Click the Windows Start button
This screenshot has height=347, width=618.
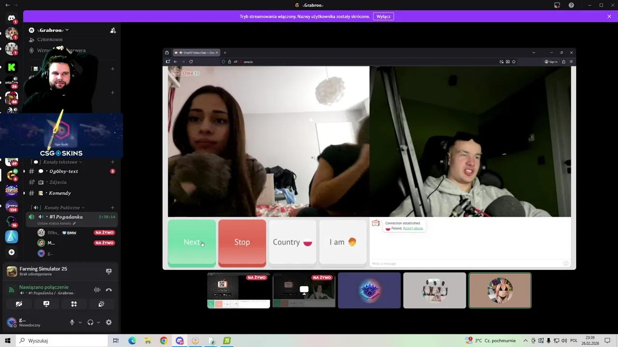coord(7,341)
